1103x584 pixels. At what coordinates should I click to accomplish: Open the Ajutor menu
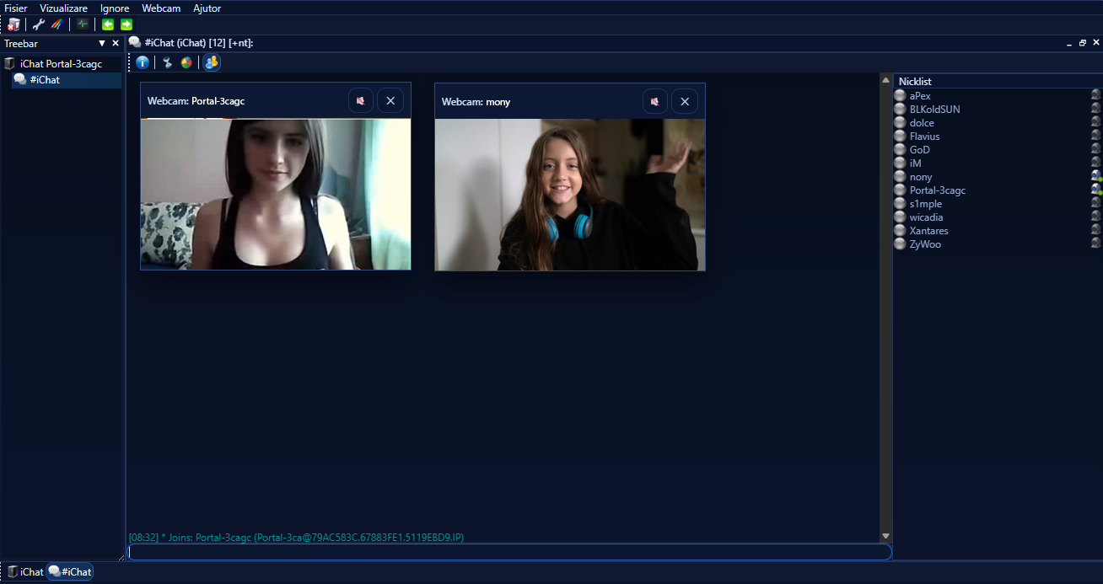[x=207, y=8]
